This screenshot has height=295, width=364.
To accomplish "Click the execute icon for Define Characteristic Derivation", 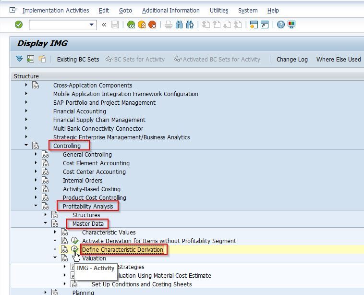I will click(x=74, y=249).
